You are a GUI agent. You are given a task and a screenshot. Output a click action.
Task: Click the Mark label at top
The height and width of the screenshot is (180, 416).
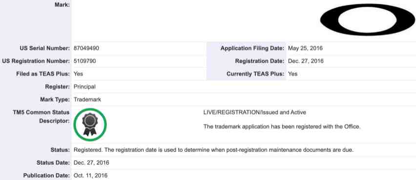[62, 5]
